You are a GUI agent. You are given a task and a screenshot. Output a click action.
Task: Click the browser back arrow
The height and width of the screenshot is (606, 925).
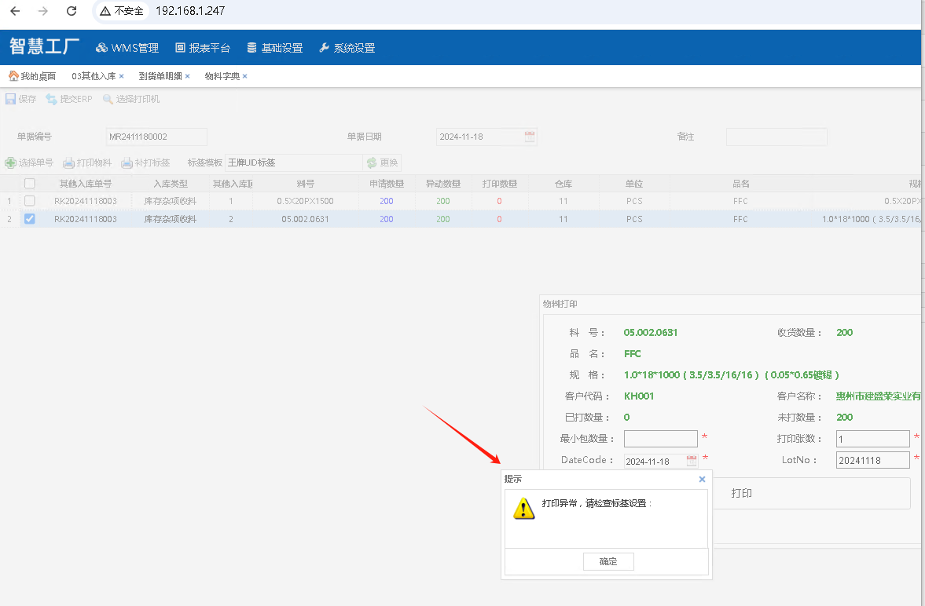(15, 11)
